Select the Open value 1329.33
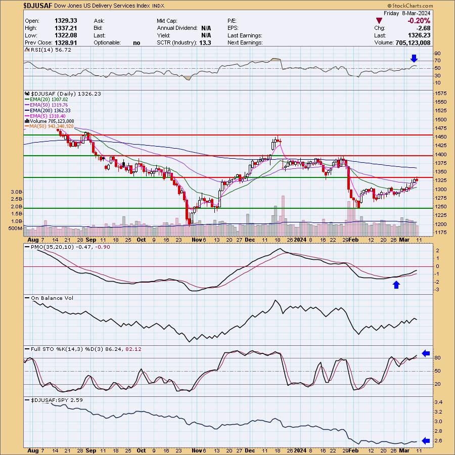This screenshot has height=455, width=455. tap(66, 21)
